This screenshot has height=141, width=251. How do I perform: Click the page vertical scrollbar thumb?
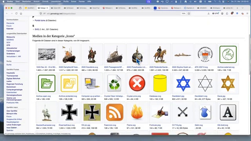[249, 54]
